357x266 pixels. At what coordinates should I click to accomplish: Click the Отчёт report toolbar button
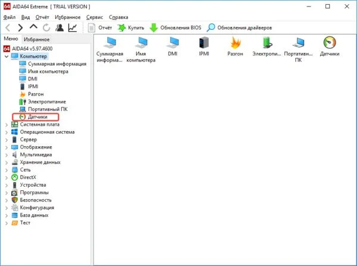(100, 28)
